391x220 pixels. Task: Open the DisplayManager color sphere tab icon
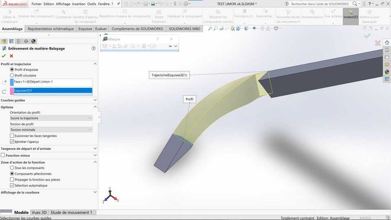[33, 41]
